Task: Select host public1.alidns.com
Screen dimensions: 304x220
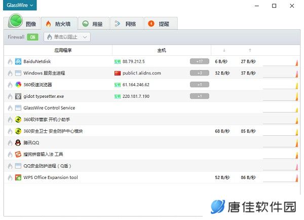Action: point(142,73)
